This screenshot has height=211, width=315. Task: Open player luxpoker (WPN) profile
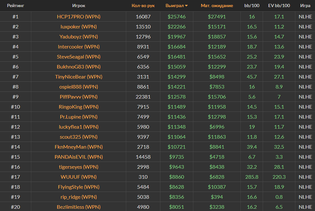tap(79, 27)
